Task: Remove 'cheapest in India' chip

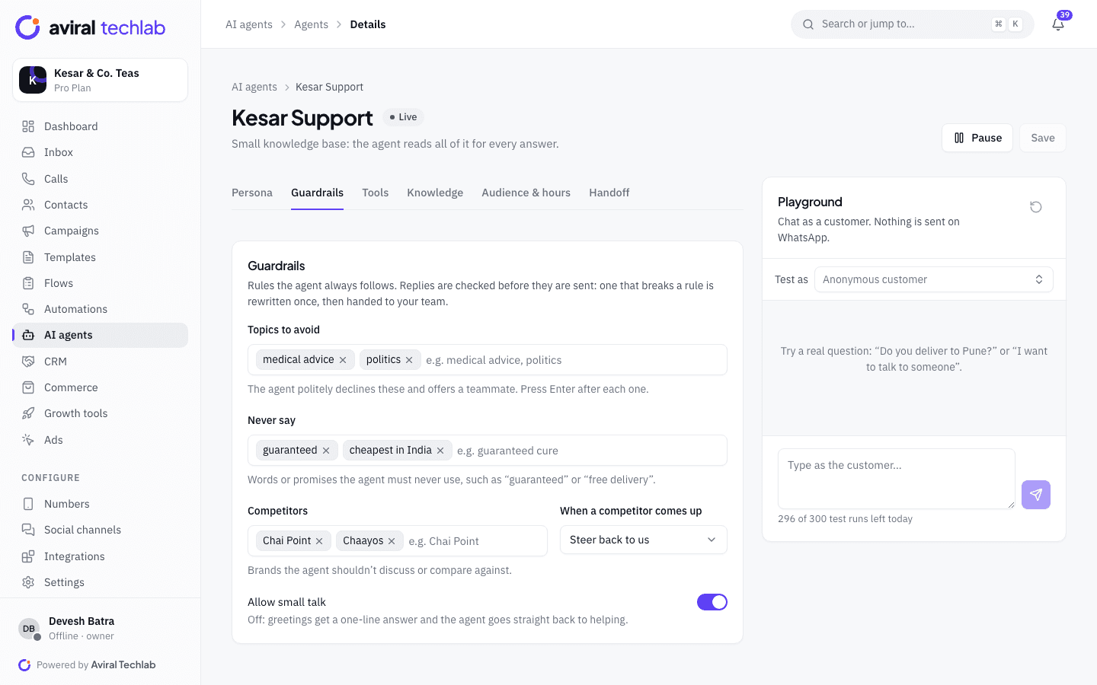Action: click(440, 451)
